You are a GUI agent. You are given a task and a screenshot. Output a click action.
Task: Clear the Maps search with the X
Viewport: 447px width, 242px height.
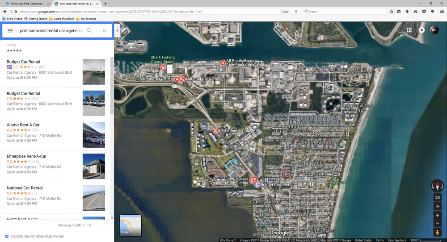tap(104, 31)
